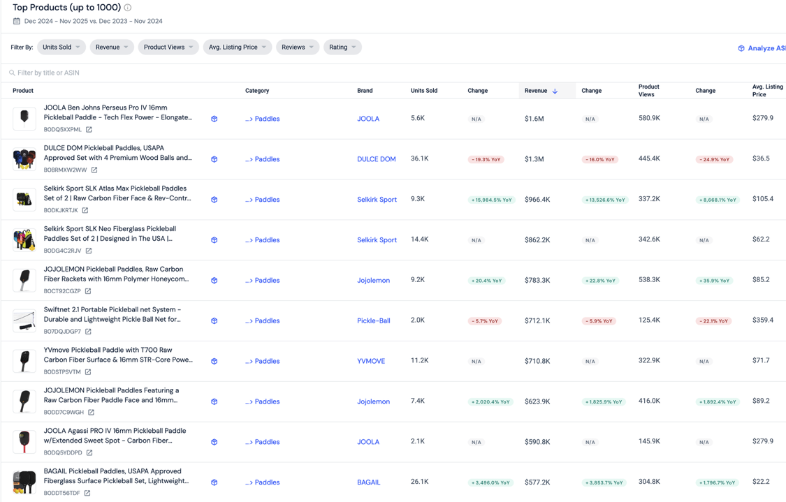Open the YVMOVE brand link
The width and height of the screenshot is (786, 502).
(x=371, y=361)
